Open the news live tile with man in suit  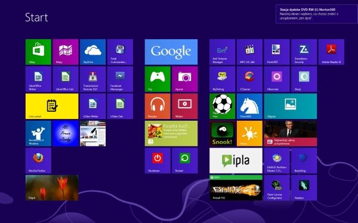click(291, 134)
